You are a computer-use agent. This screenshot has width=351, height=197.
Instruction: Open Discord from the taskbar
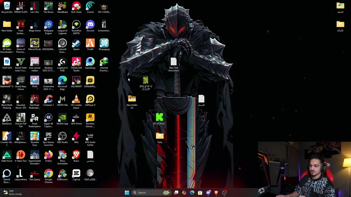pos(208,193)
